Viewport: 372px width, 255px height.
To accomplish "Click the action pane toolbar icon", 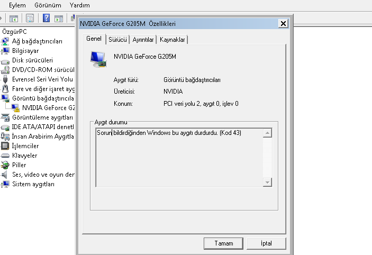I will tap(59, 19).
